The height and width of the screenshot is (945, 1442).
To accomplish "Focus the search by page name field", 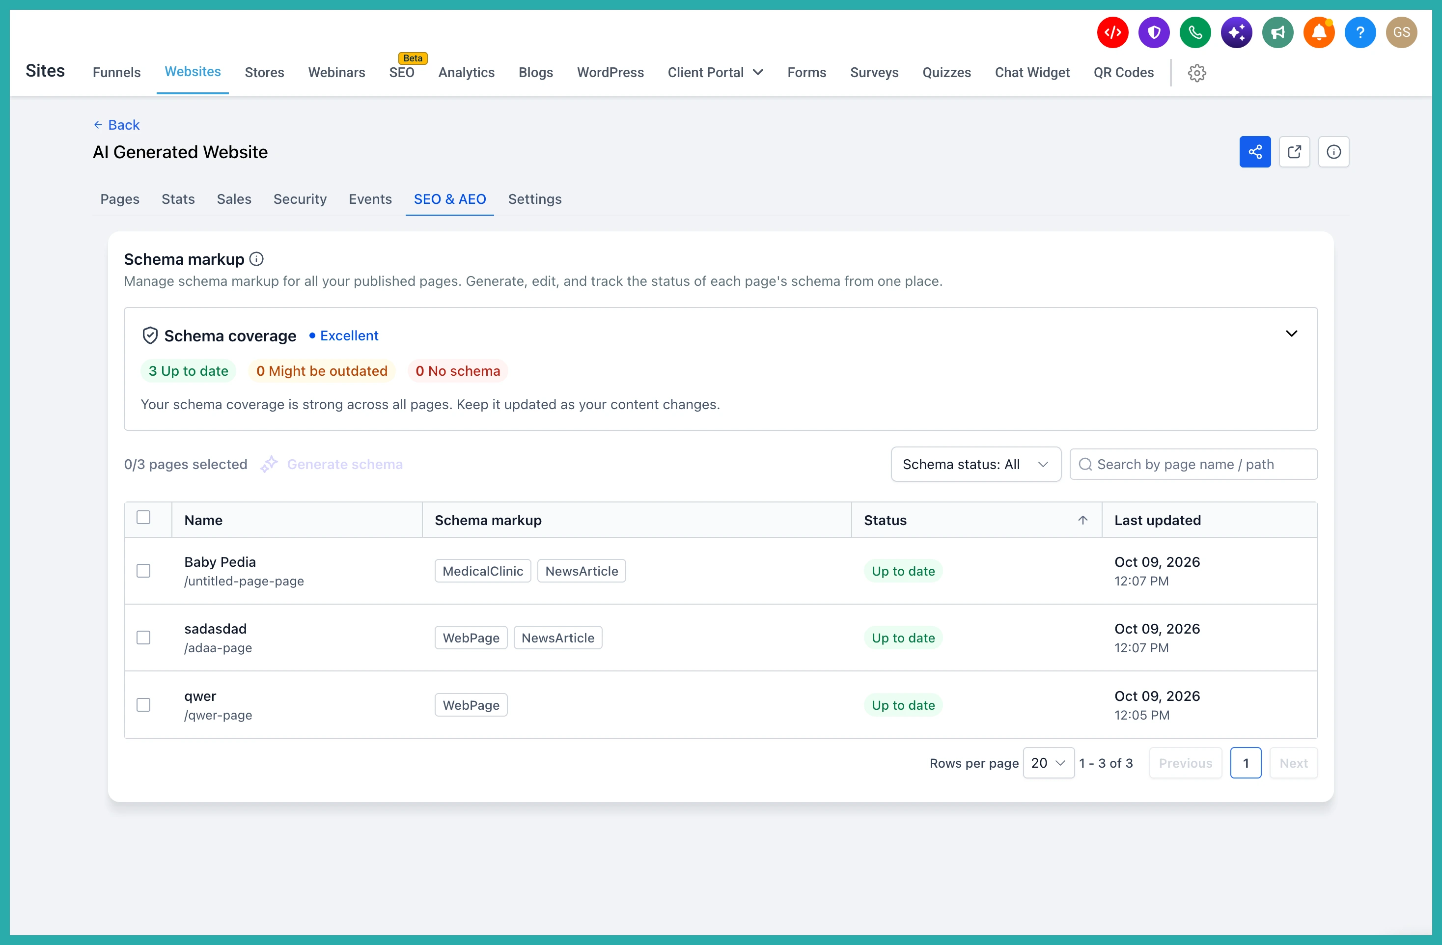I will pyautogui.click(x=1193, y=464).
